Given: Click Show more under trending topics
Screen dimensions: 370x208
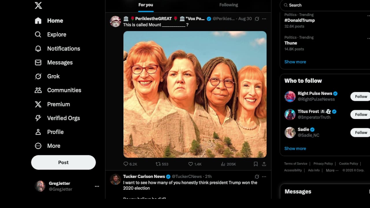Looking at the screenshot, I should [x=295, y=62].
